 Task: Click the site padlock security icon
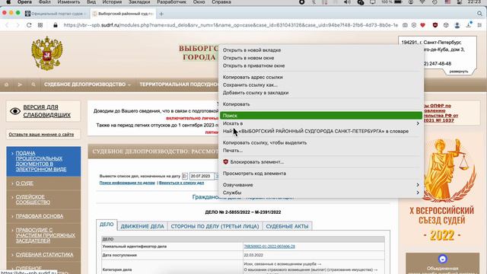click(x=56, y=25)
